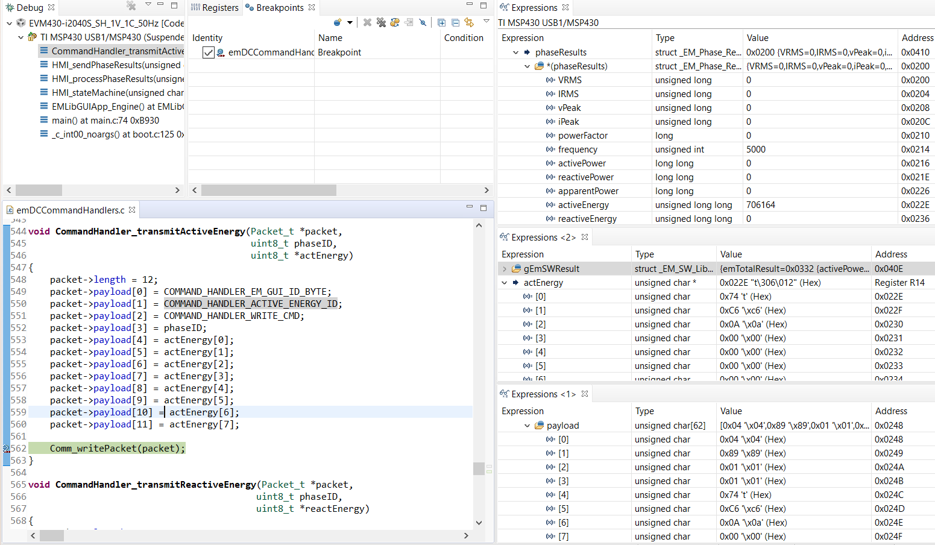
Task: Click Expand All icon in Breakpoints toolbar
Action: [441, 22]
